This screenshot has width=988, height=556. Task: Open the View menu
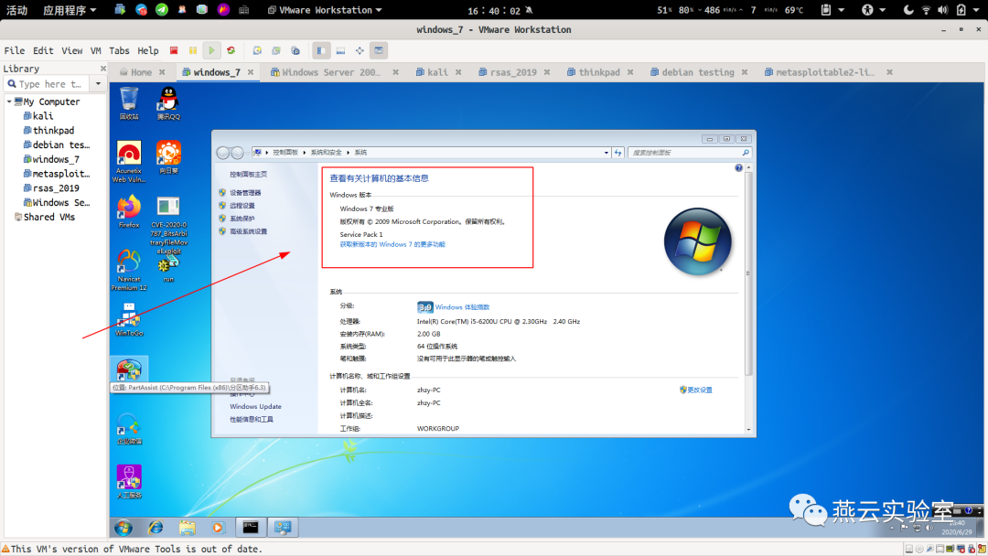[72, 50]
